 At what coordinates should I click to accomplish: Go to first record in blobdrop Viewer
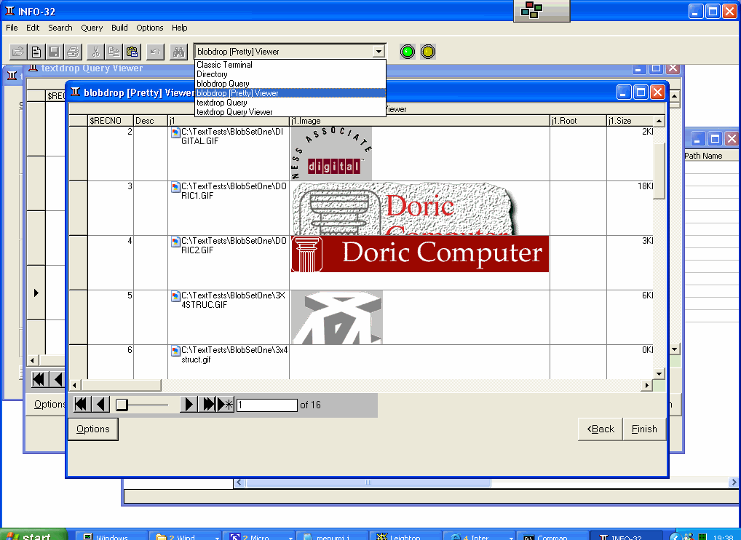point(82,405)
